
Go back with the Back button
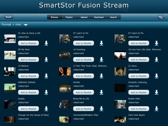point(8,17)
